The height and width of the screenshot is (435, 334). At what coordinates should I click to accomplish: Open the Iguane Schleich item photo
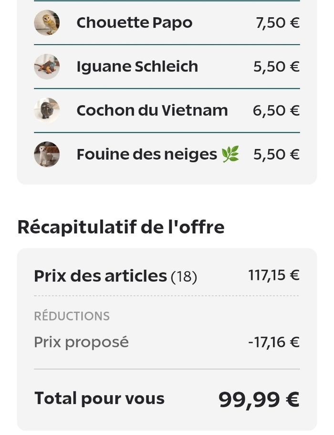pos(47,66)
